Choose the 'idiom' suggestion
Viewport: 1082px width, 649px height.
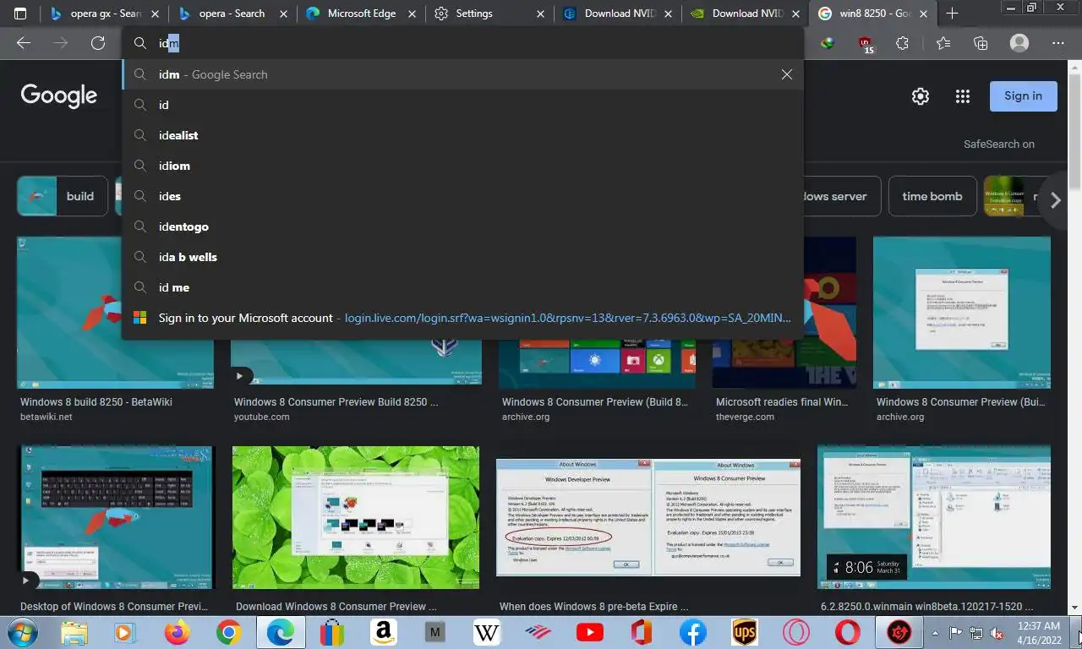tap(463, 166)
